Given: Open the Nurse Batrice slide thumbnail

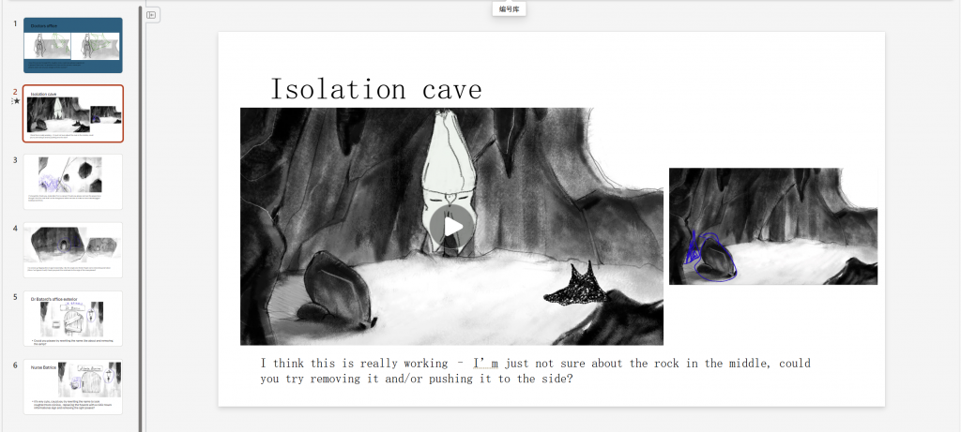Looking at the screenshot, I should pos(72,387).
